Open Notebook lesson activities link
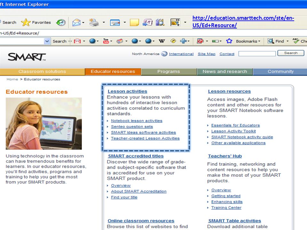 tap(137, 121)
